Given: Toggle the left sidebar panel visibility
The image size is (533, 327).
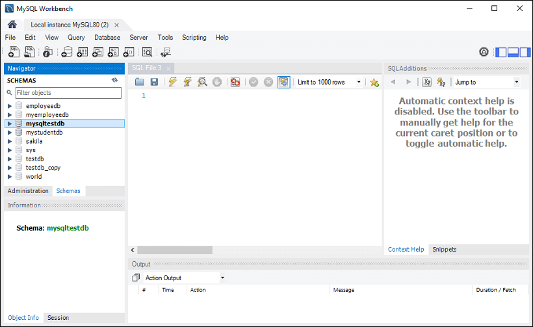Looking at the screenshot, I should click(501, 52).
